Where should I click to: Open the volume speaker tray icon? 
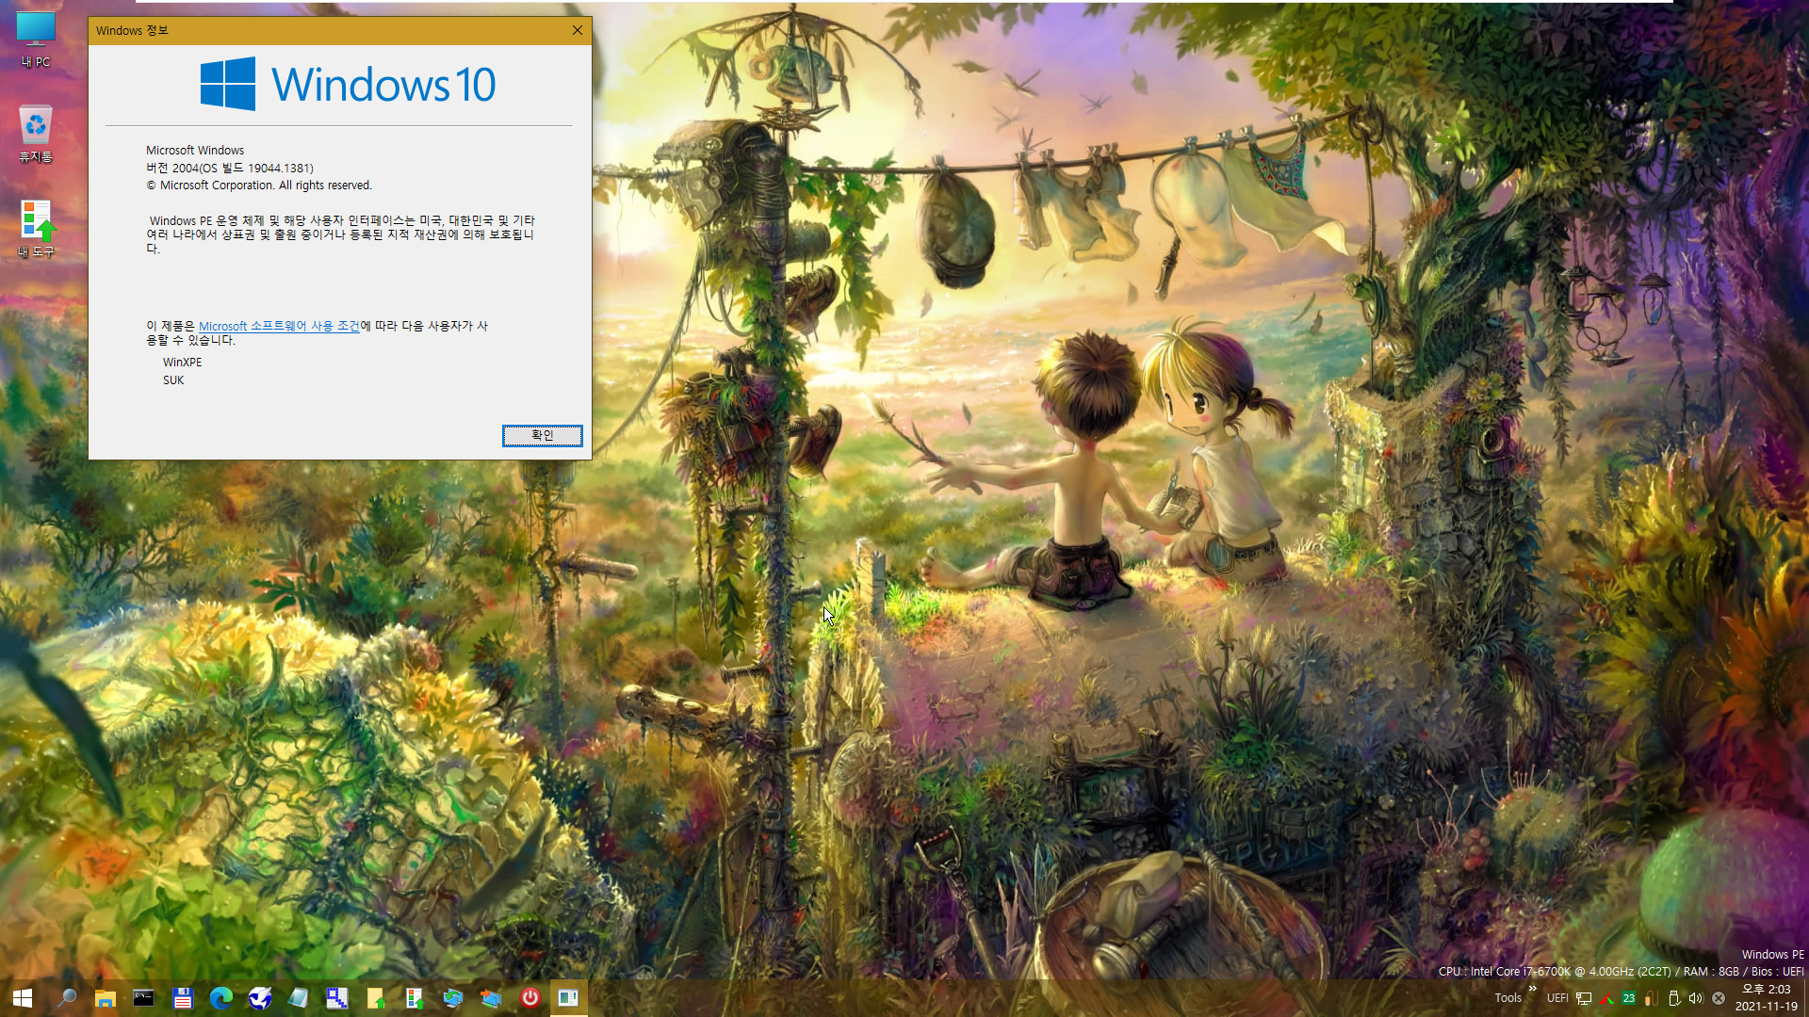point(1696,998)
